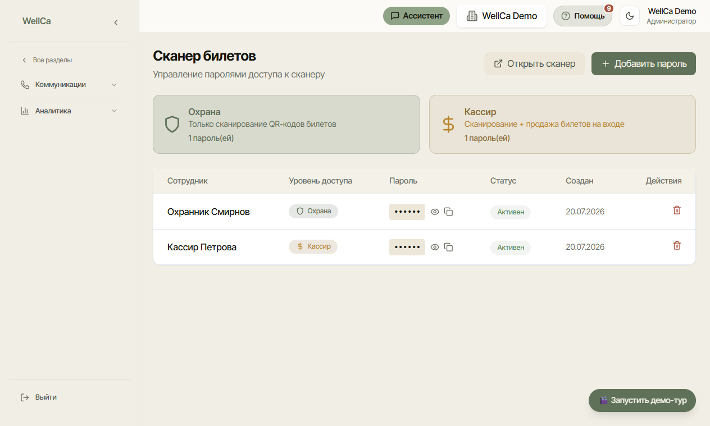Screen dimensions: 710x426
Task: Click the Охранник Смирнов employee name
Action: tap(208, 212)
